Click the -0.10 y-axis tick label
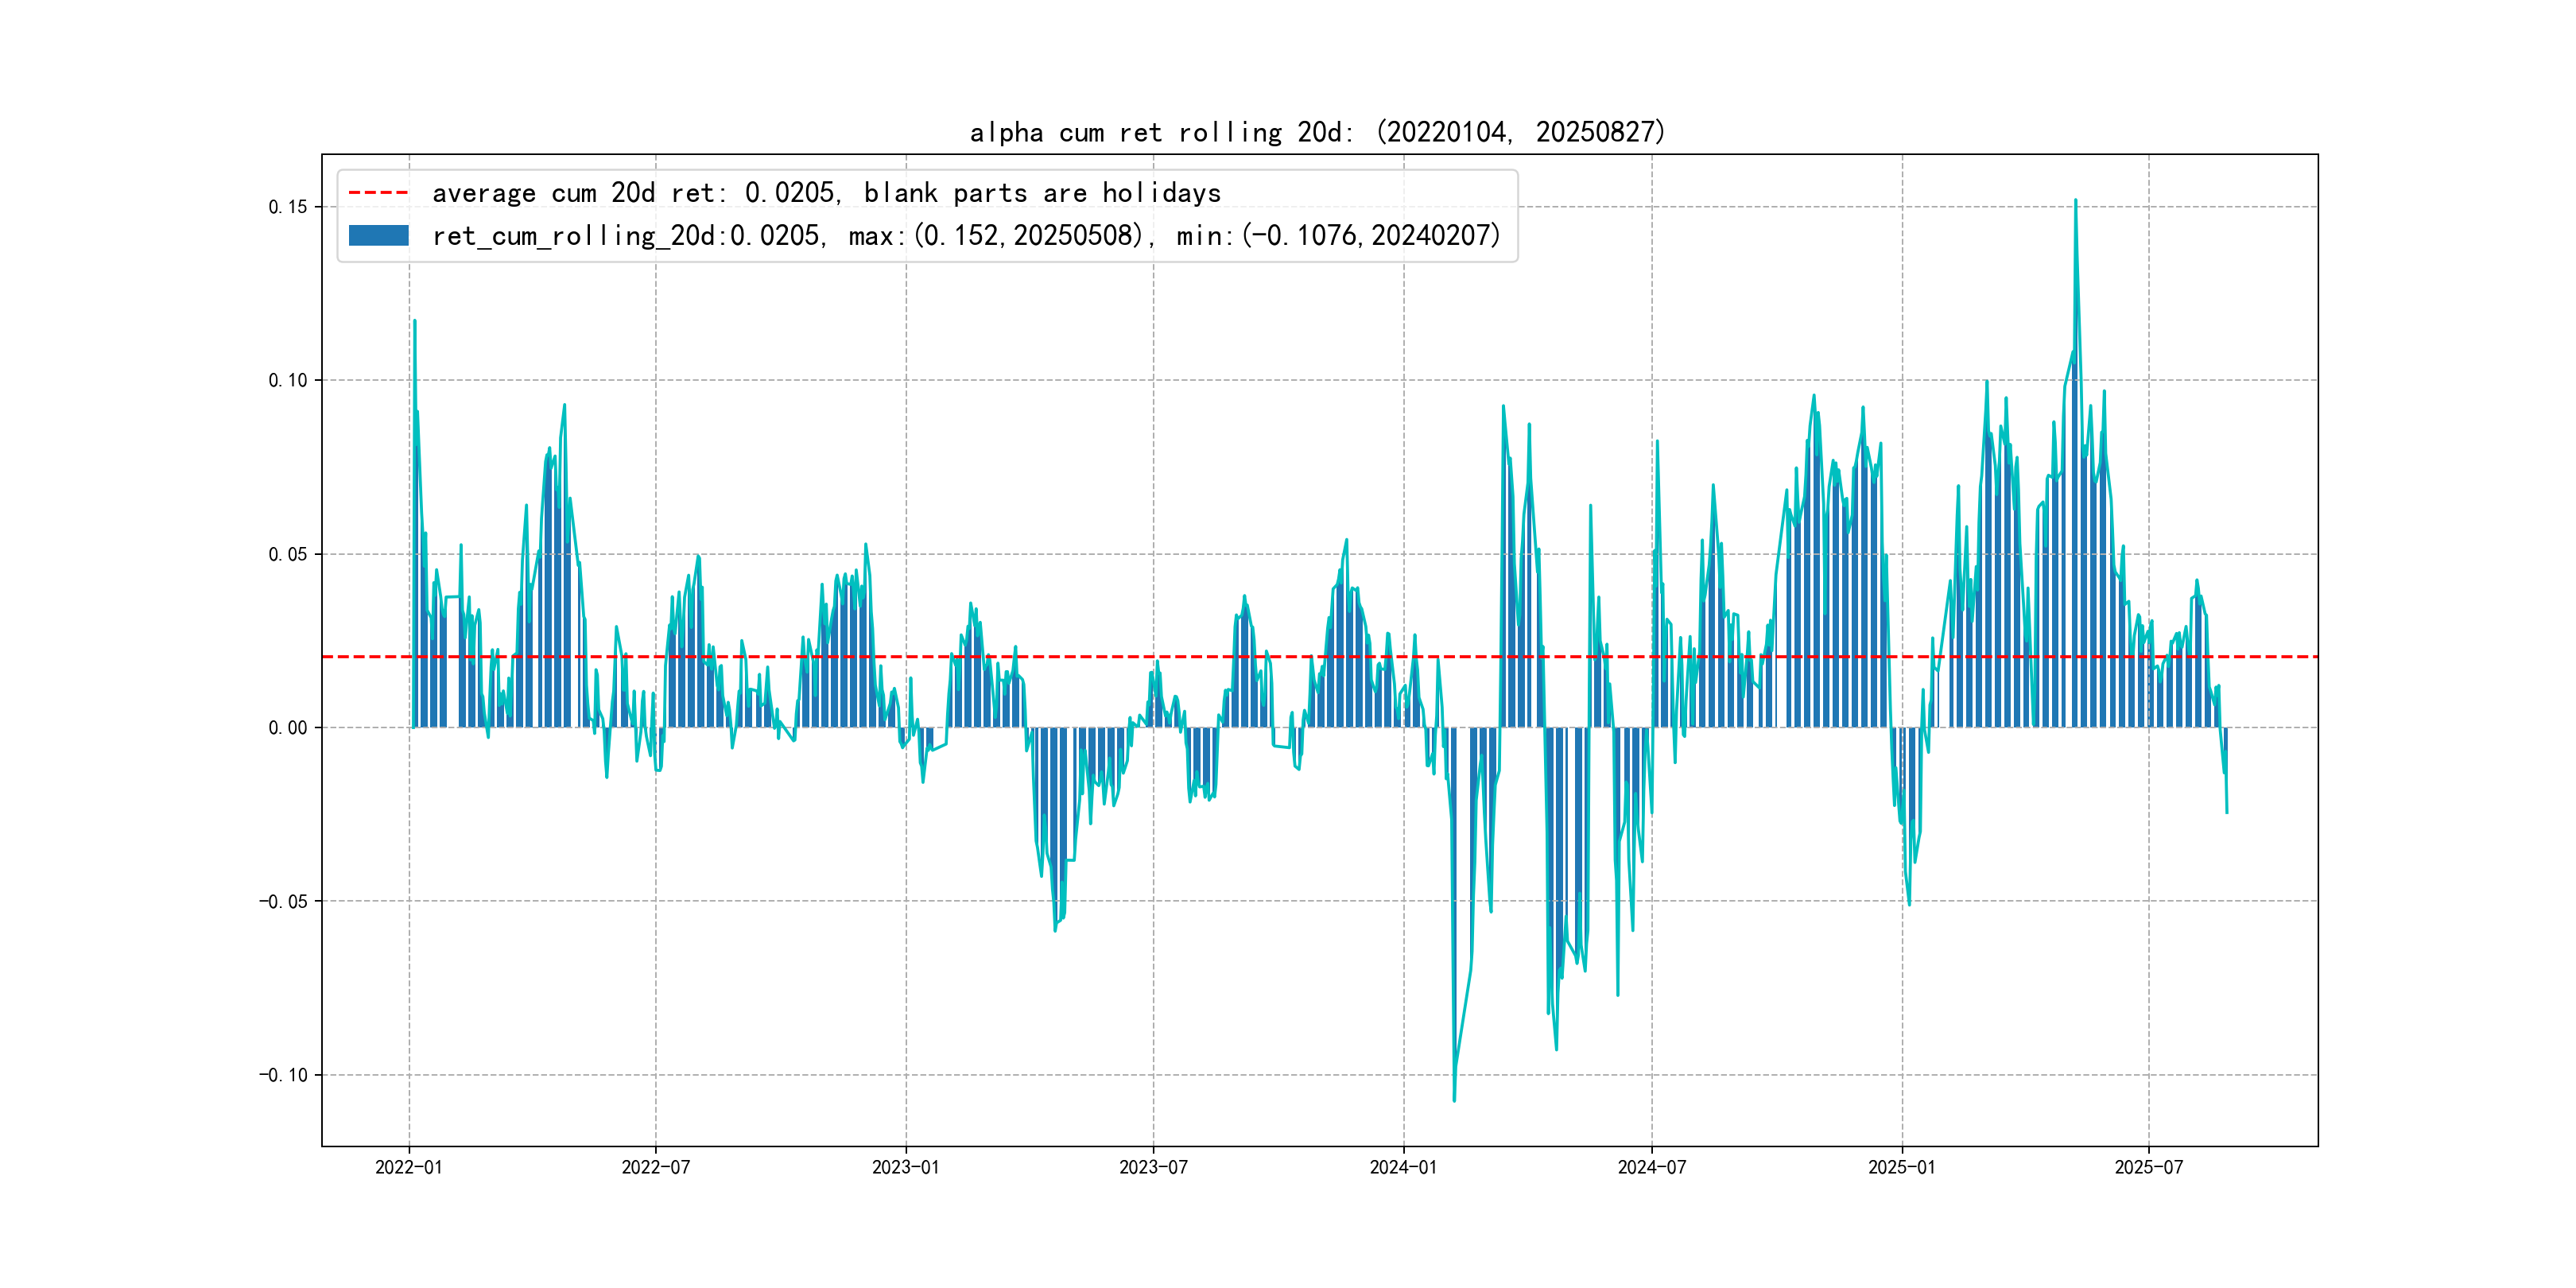Viewport: 2576px width, 1288px height. tap(283, 1075)
